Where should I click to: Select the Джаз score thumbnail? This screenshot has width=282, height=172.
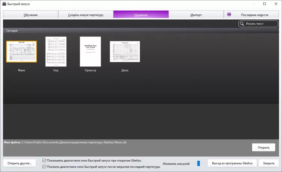point(124,51)
